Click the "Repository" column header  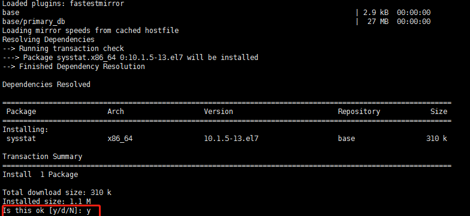click(359, 112)
